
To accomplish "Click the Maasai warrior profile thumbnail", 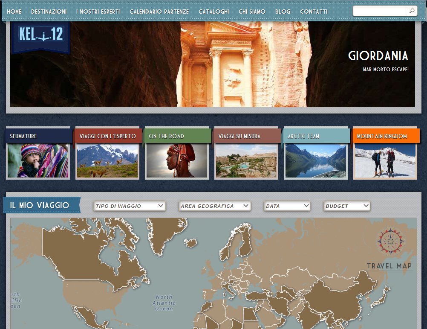I will click(177, 161).
